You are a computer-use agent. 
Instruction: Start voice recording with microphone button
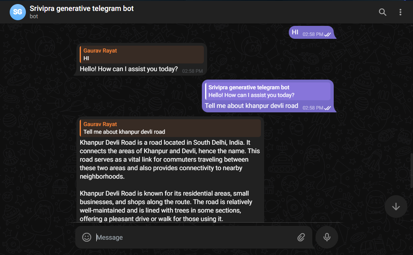coord(326,237)
